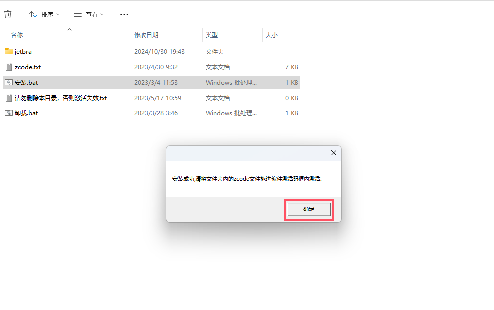
Task: Close the install success dialog with X
Action: 334,153
